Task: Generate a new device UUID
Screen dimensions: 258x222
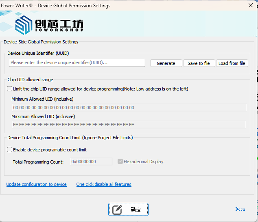Action: [x=166, y=63]
